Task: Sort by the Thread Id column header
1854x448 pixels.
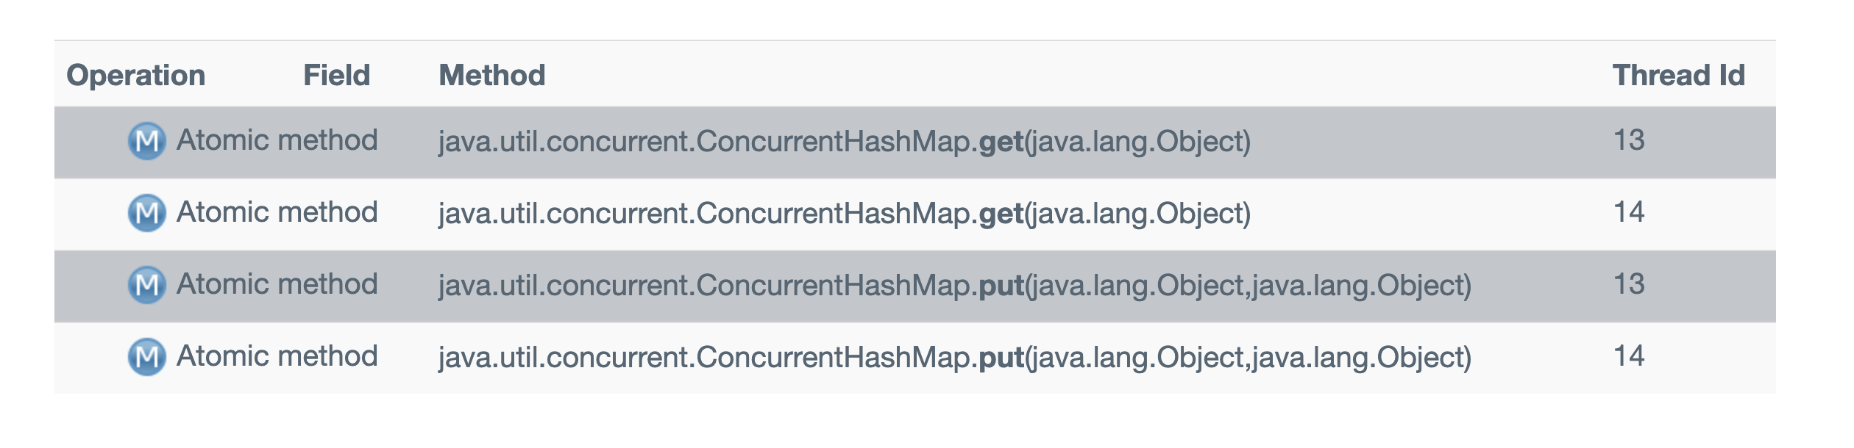Action: 1678,76
